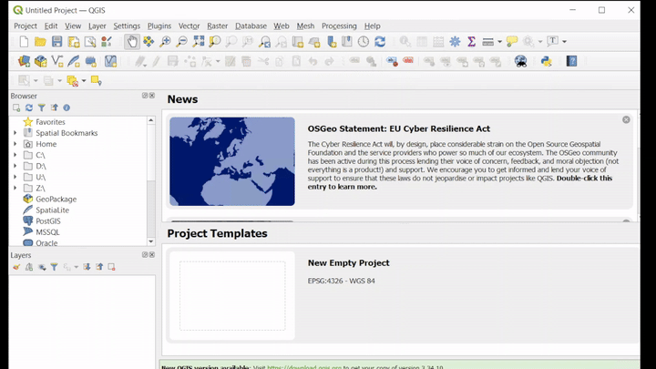This screenshot has width=656, height=369.
Task: Open the Python Console icon
Action: point(546,62)
